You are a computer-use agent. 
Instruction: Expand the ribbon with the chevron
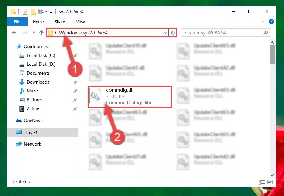coord(263,21)
